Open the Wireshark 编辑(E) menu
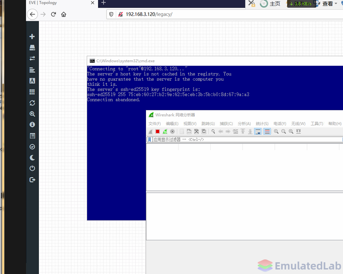343x274 pixels. (172, 124)
